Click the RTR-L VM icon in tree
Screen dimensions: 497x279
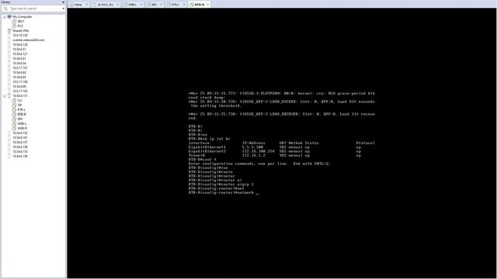tap(14, 110)
